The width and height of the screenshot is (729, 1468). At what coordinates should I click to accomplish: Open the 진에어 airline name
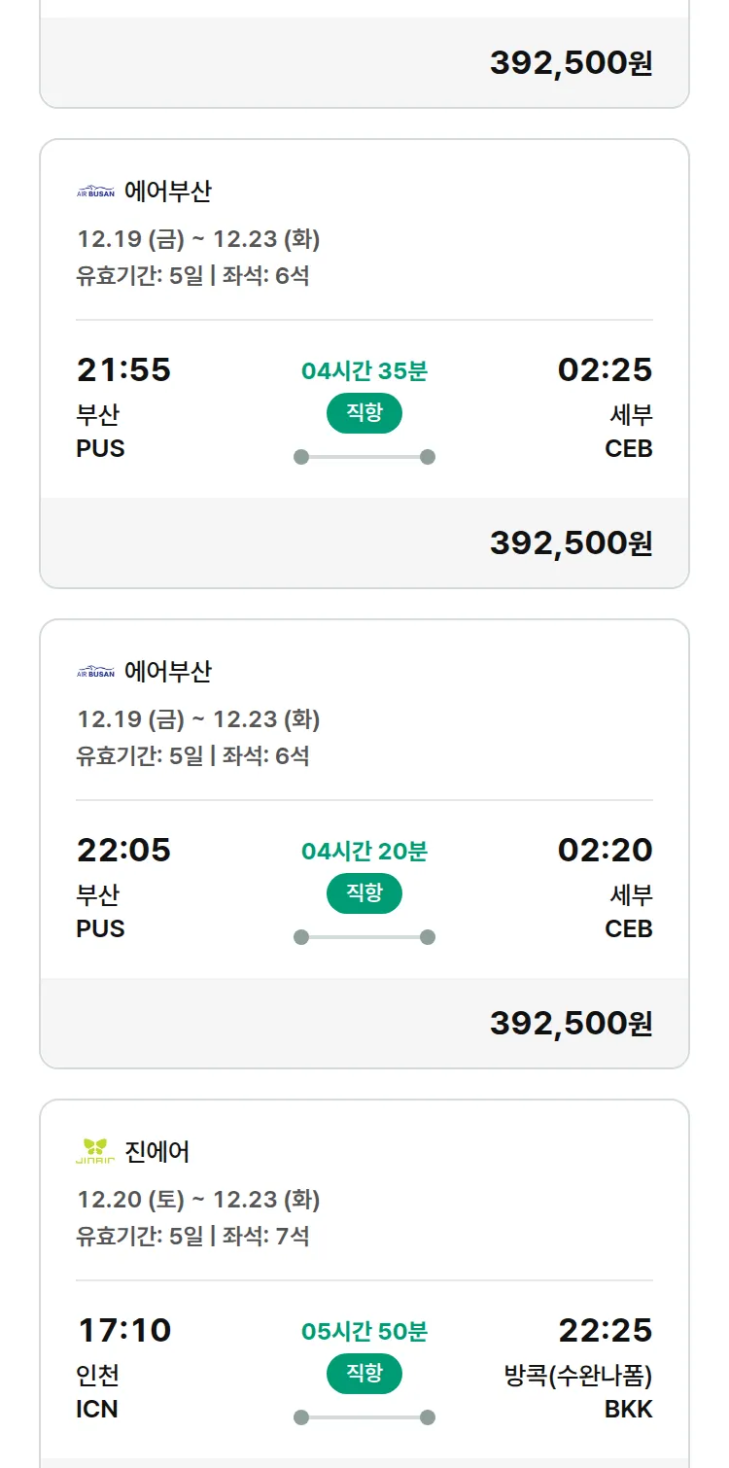(157, 1152)
